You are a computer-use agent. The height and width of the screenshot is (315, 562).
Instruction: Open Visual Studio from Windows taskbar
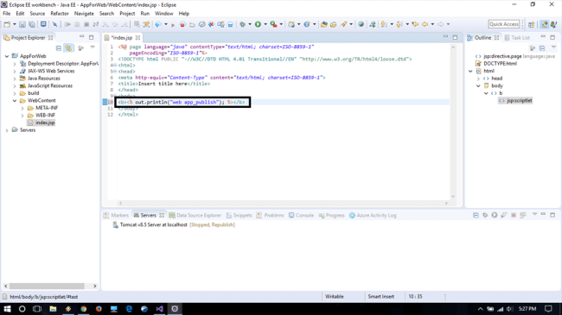(x=159, y=309)
